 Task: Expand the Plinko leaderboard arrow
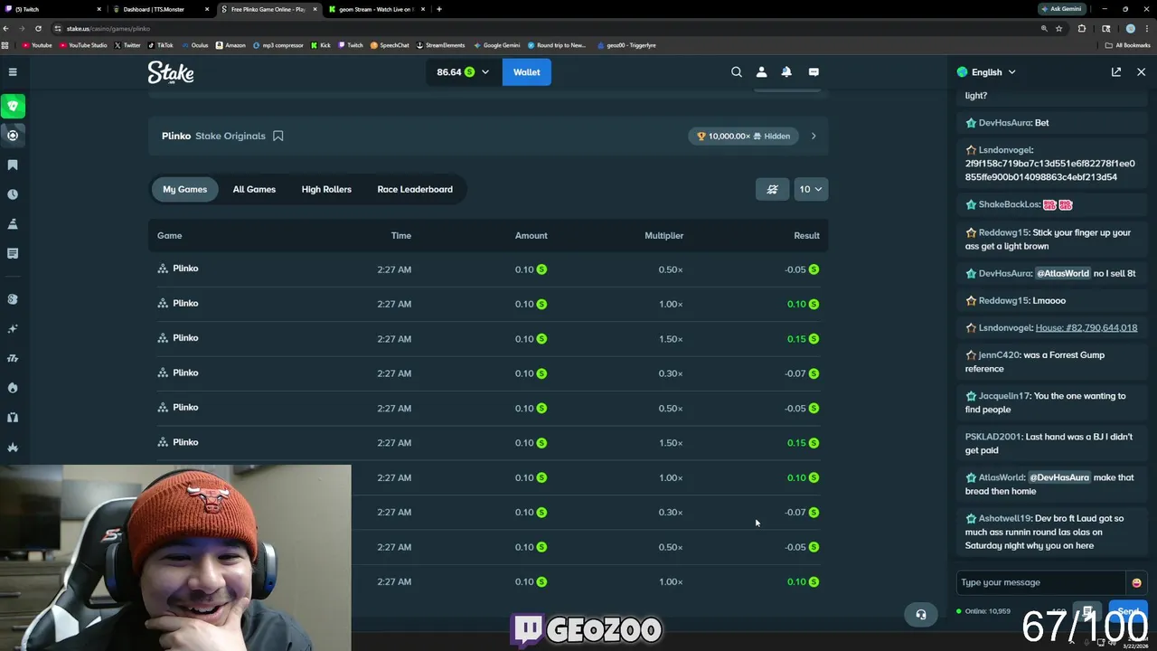click(814, 136)
